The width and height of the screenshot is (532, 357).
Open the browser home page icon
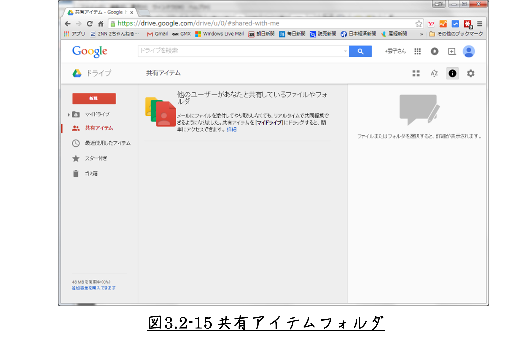(x=101, y=24)
